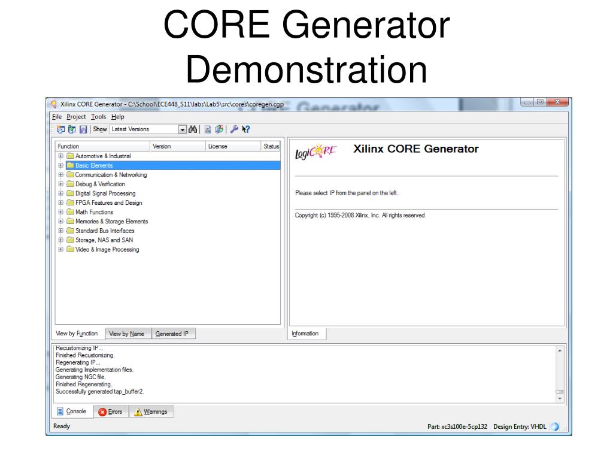
Task: Click the Console tab document icon
Action: pyautogui.click(x=60, y=411)
